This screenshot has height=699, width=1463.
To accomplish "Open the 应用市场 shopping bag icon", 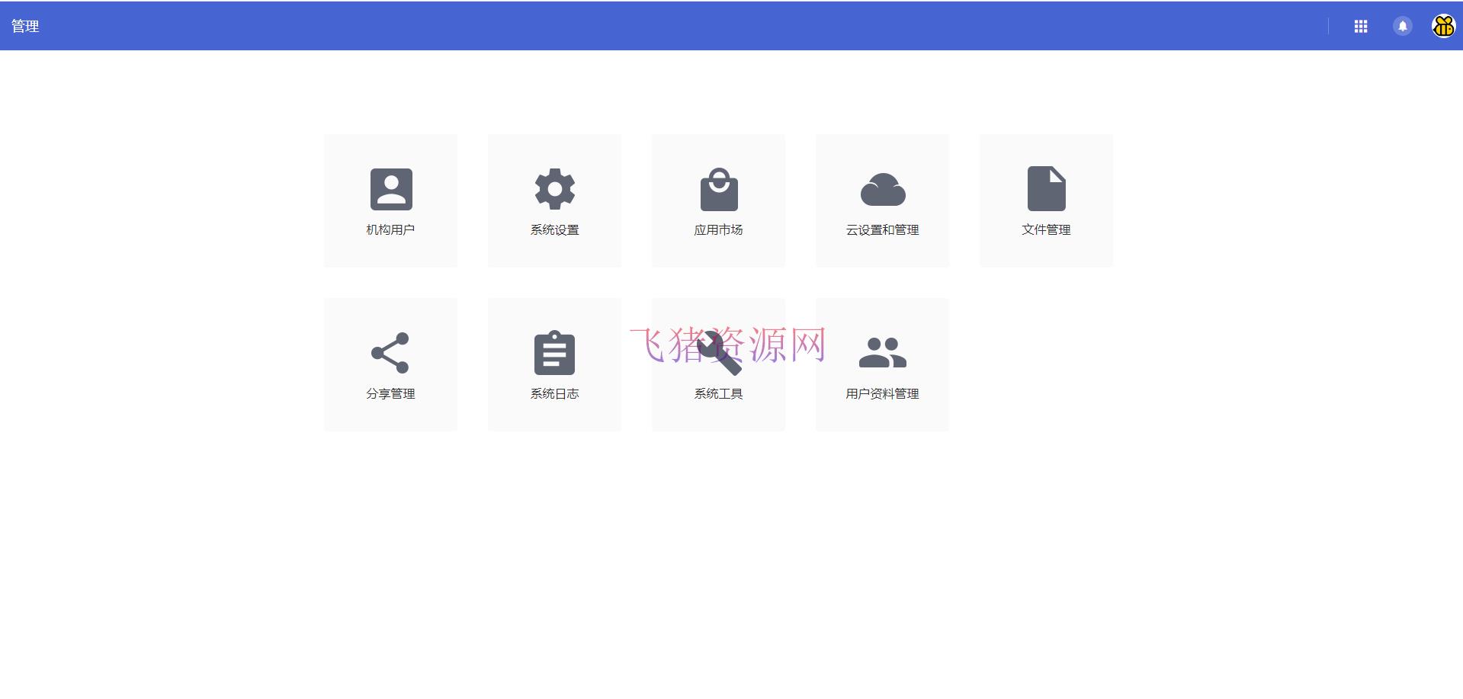I will coord(718,188).
